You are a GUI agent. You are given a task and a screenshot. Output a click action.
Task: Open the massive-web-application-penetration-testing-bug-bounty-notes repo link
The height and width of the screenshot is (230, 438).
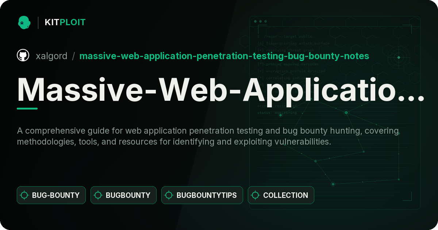click(x=224, y=56)
